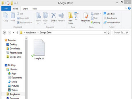Viewport: 132px width, 99px height.
Task: Open Libraries in the tree
Action: point(12,69)
